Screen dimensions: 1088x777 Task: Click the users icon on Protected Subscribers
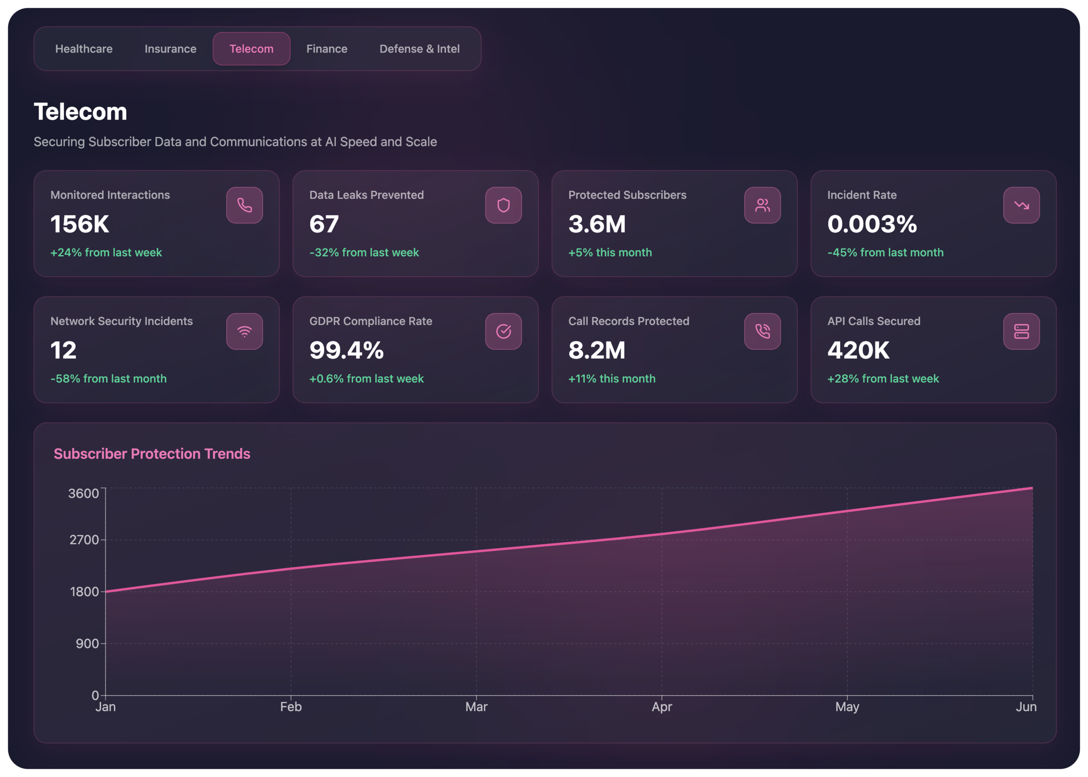click(762, 205)
